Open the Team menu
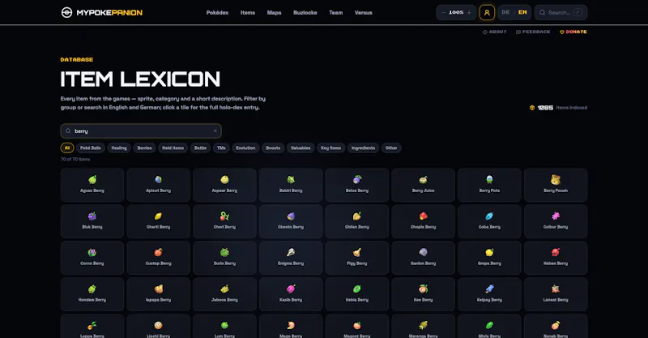Viewport: 648px width, 338px height. click(x=335, y=13)
